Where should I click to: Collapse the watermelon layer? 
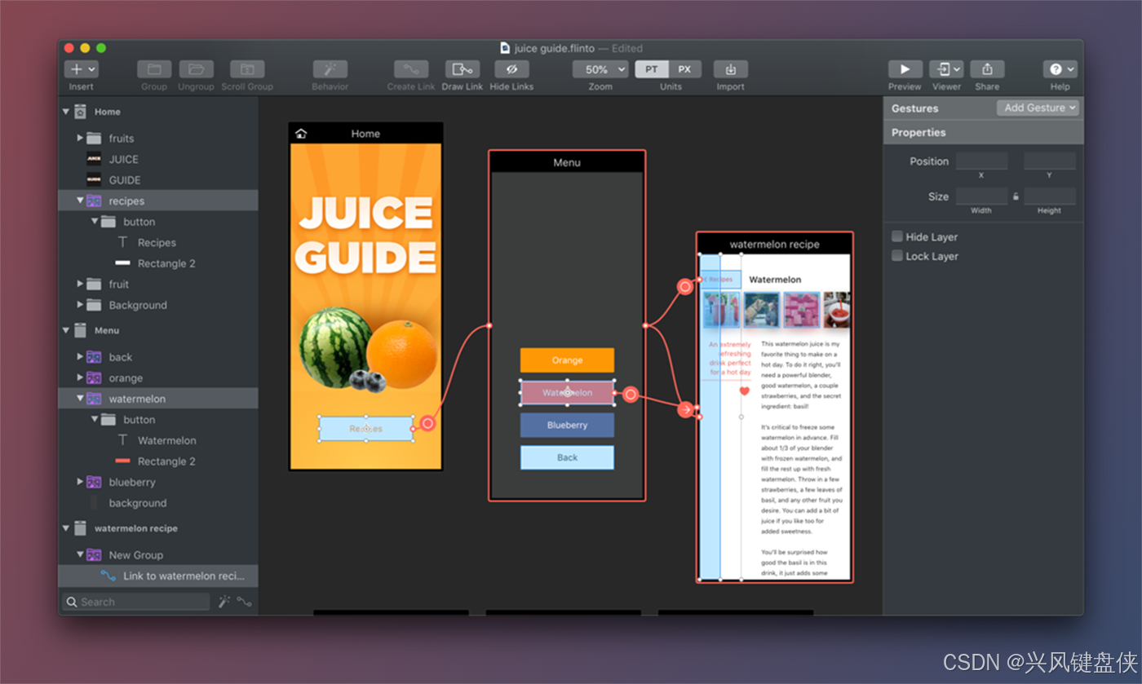[80, 399]
